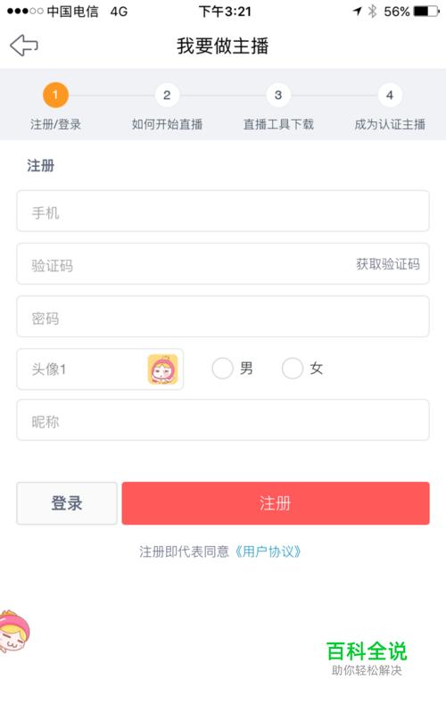Select step 1 注册/登录 circle

[x=55, y=95]
